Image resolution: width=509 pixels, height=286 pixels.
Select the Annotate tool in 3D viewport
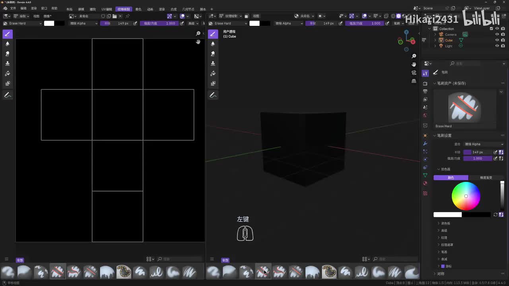tap(213, 95)
